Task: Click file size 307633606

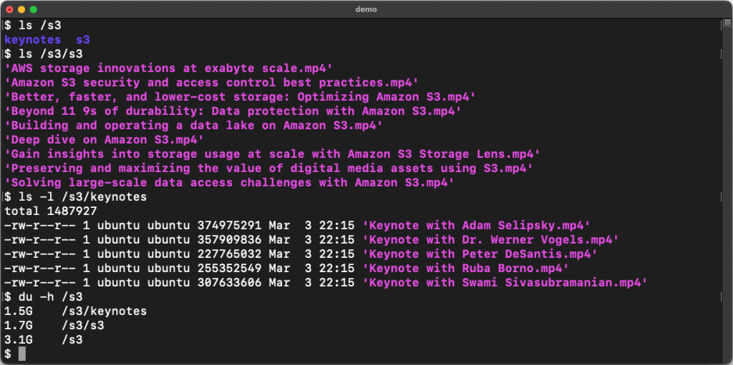Action: 230,282
